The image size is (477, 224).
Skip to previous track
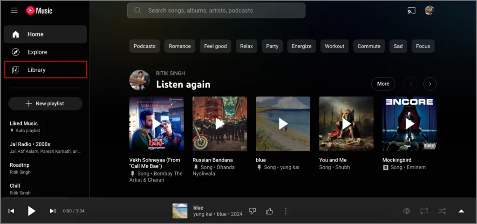coord(11,211)
